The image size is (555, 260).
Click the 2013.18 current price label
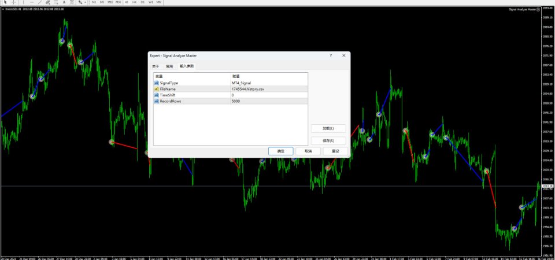click(x=547, y=186)
